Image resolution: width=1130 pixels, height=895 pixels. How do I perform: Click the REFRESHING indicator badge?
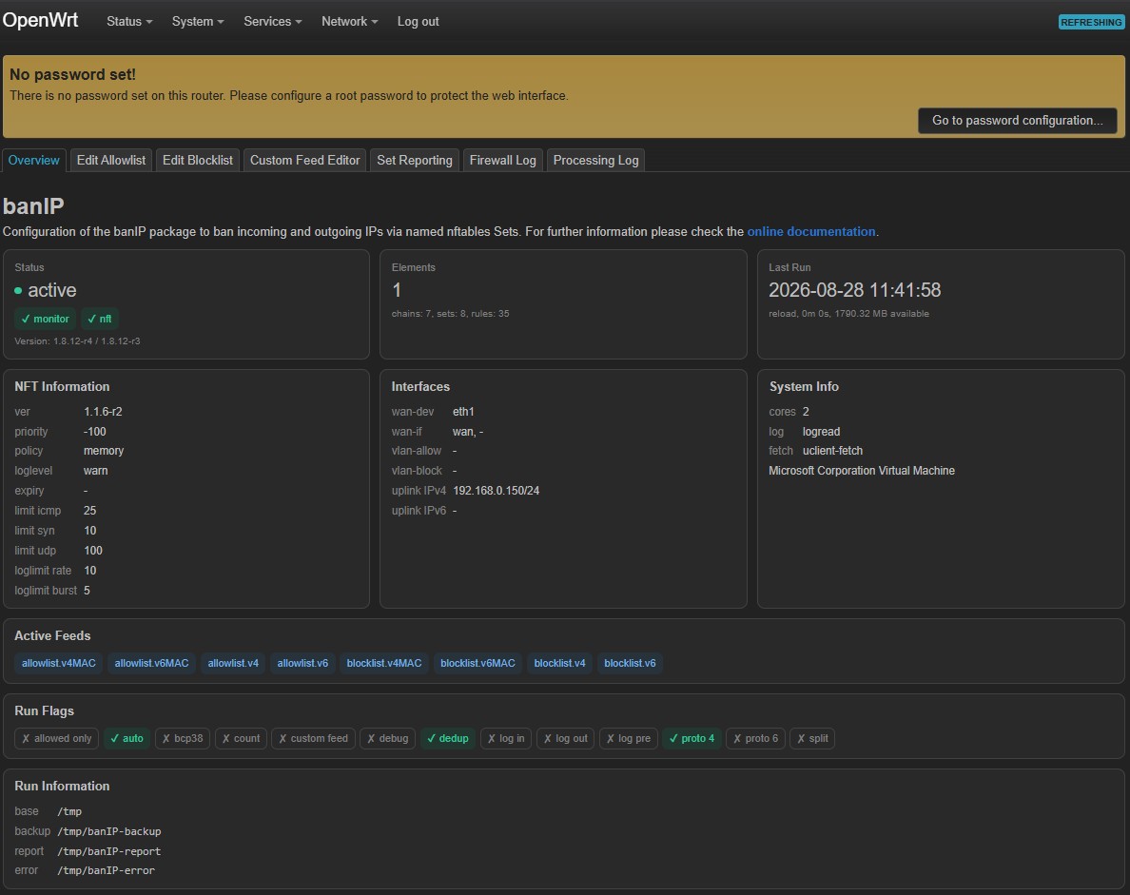point(1091,22)
